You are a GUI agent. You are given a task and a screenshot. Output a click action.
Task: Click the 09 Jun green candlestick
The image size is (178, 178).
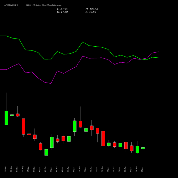[x=75, y=126]
